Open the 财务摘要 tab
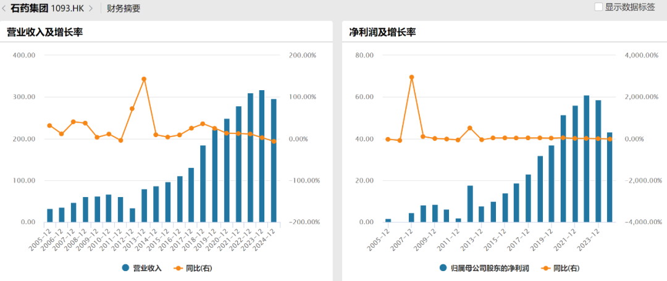This screenshot has height=281, width=667. (x=124, y=8)
